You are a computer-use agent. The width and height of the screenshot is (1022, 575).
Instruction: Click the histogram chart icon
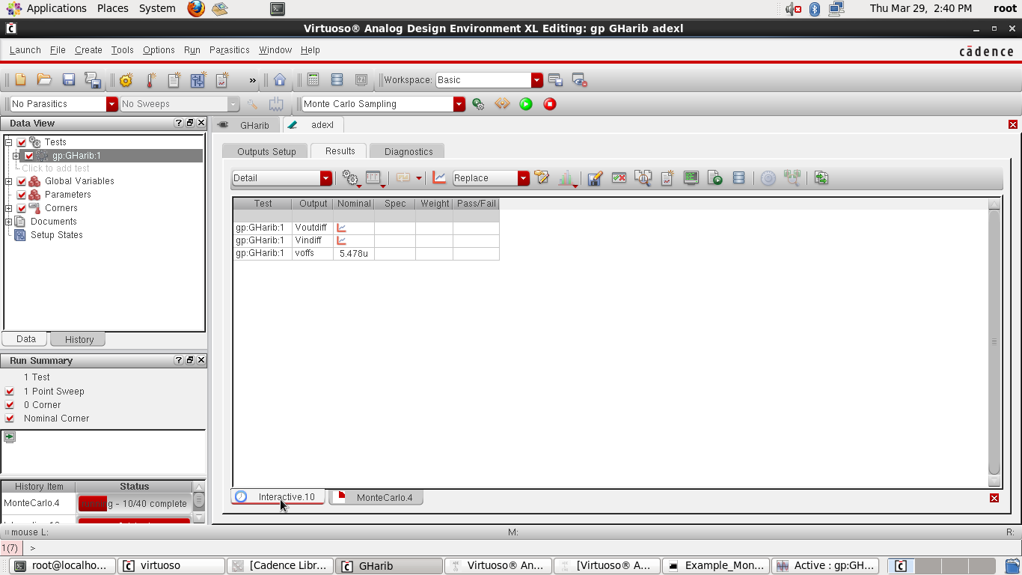coord(568,178)
